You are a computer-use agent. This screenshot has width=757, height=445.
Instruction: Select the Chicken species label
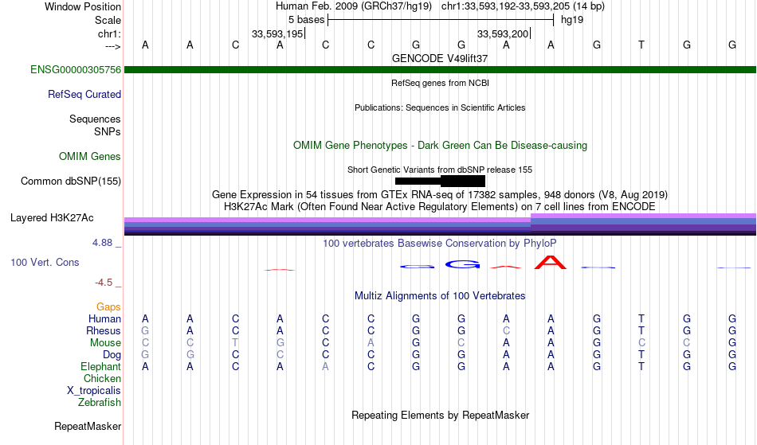tap(102, 378)
